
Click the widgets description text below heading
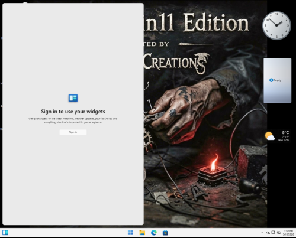click(x=73, y=120)
